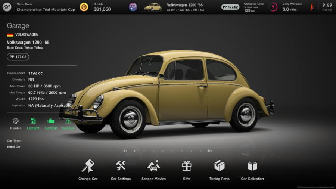
Task: Open Scapes Movies
Action: point(153,166)
